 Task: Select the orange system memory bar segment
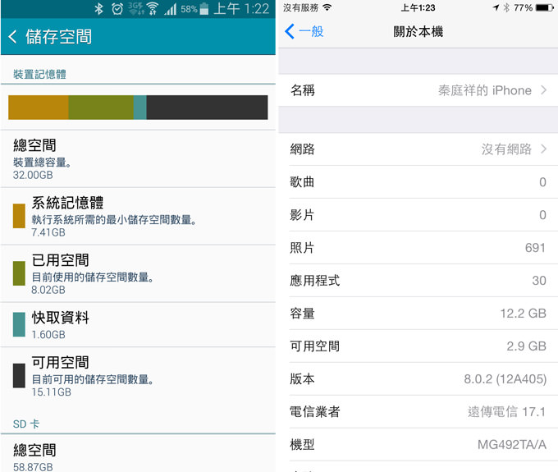tap(38, 108)
